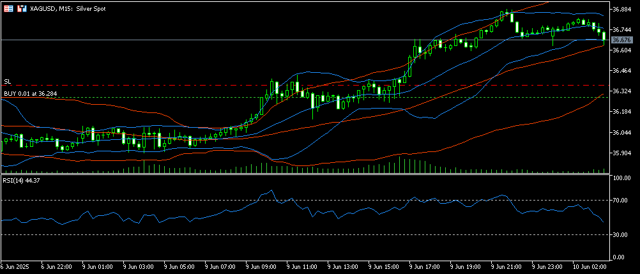The height and width of the screenshot is (274, 640).
Task: Click the '9 Jun 01:00' time label
Action: tap(96, 266)
